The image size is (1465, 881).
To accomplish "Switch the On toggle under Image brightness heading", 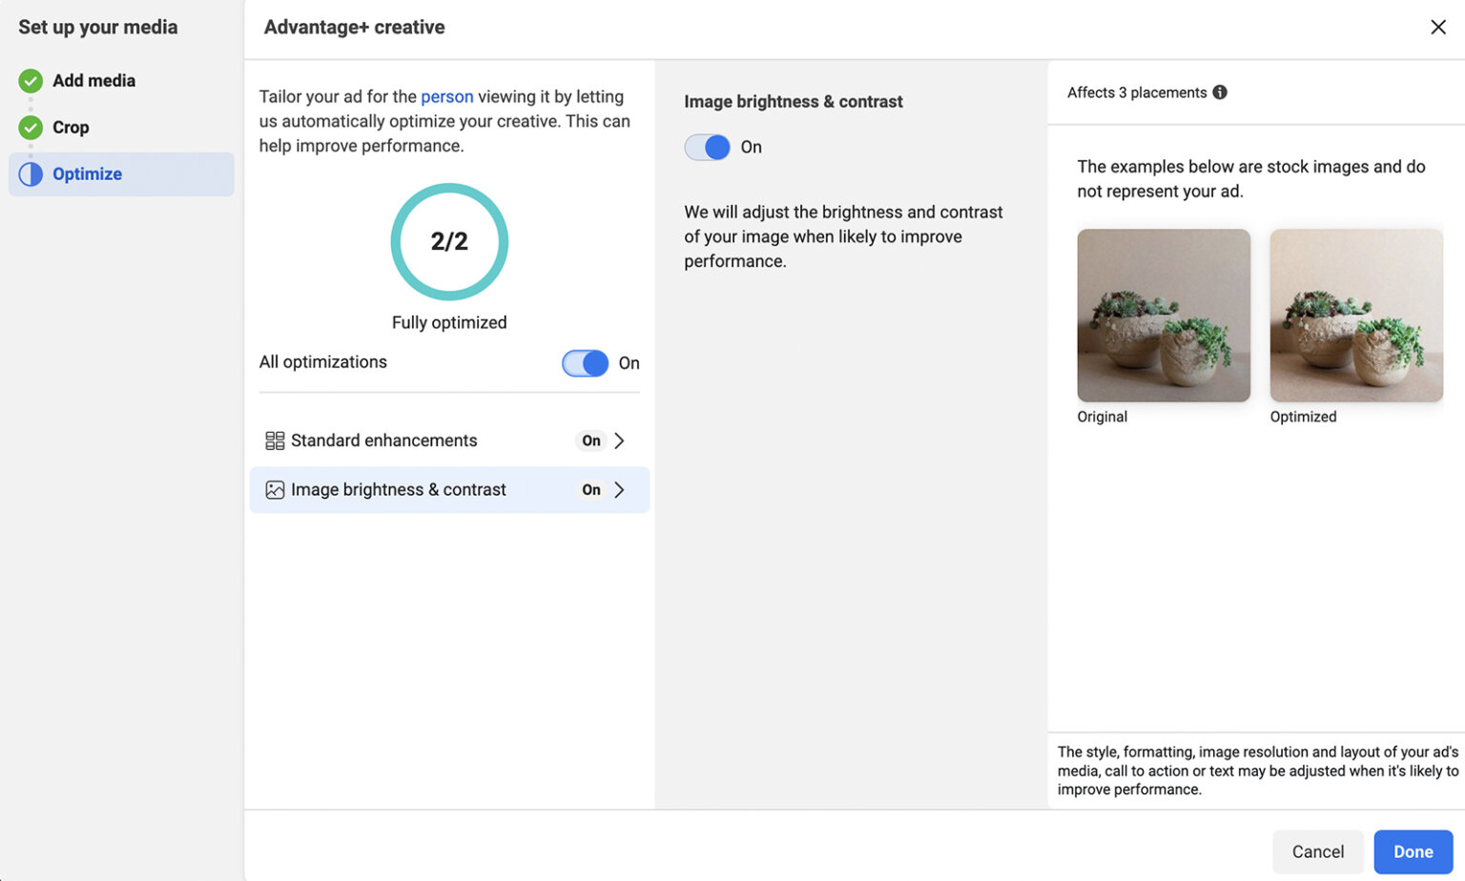I will 706,147.
